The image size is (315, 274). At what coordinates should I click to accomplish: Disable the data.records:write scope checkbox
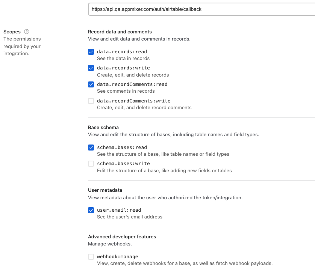(x=91, y=68)
